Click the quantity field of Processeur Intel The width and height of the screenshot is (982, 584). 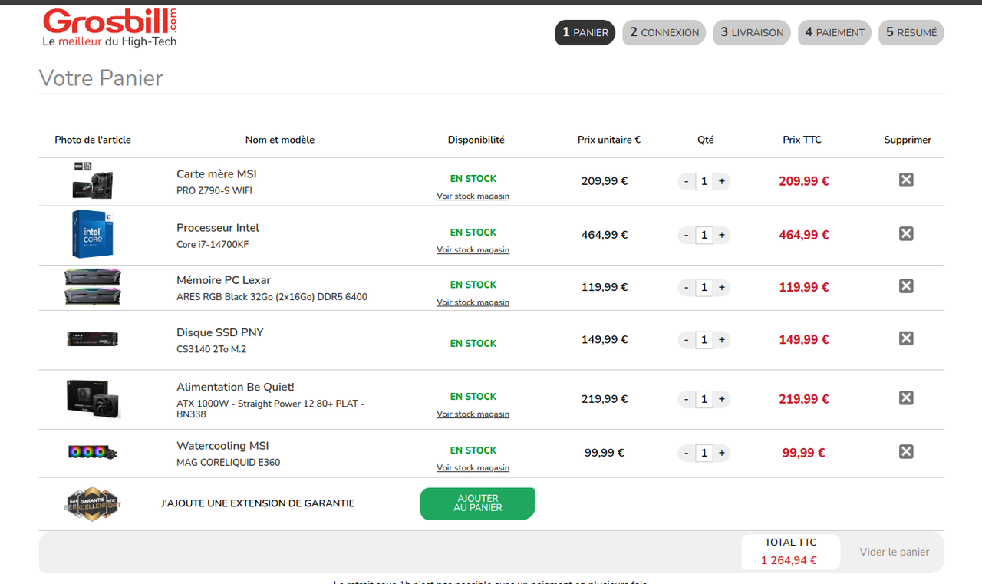(x=704, y=235)
